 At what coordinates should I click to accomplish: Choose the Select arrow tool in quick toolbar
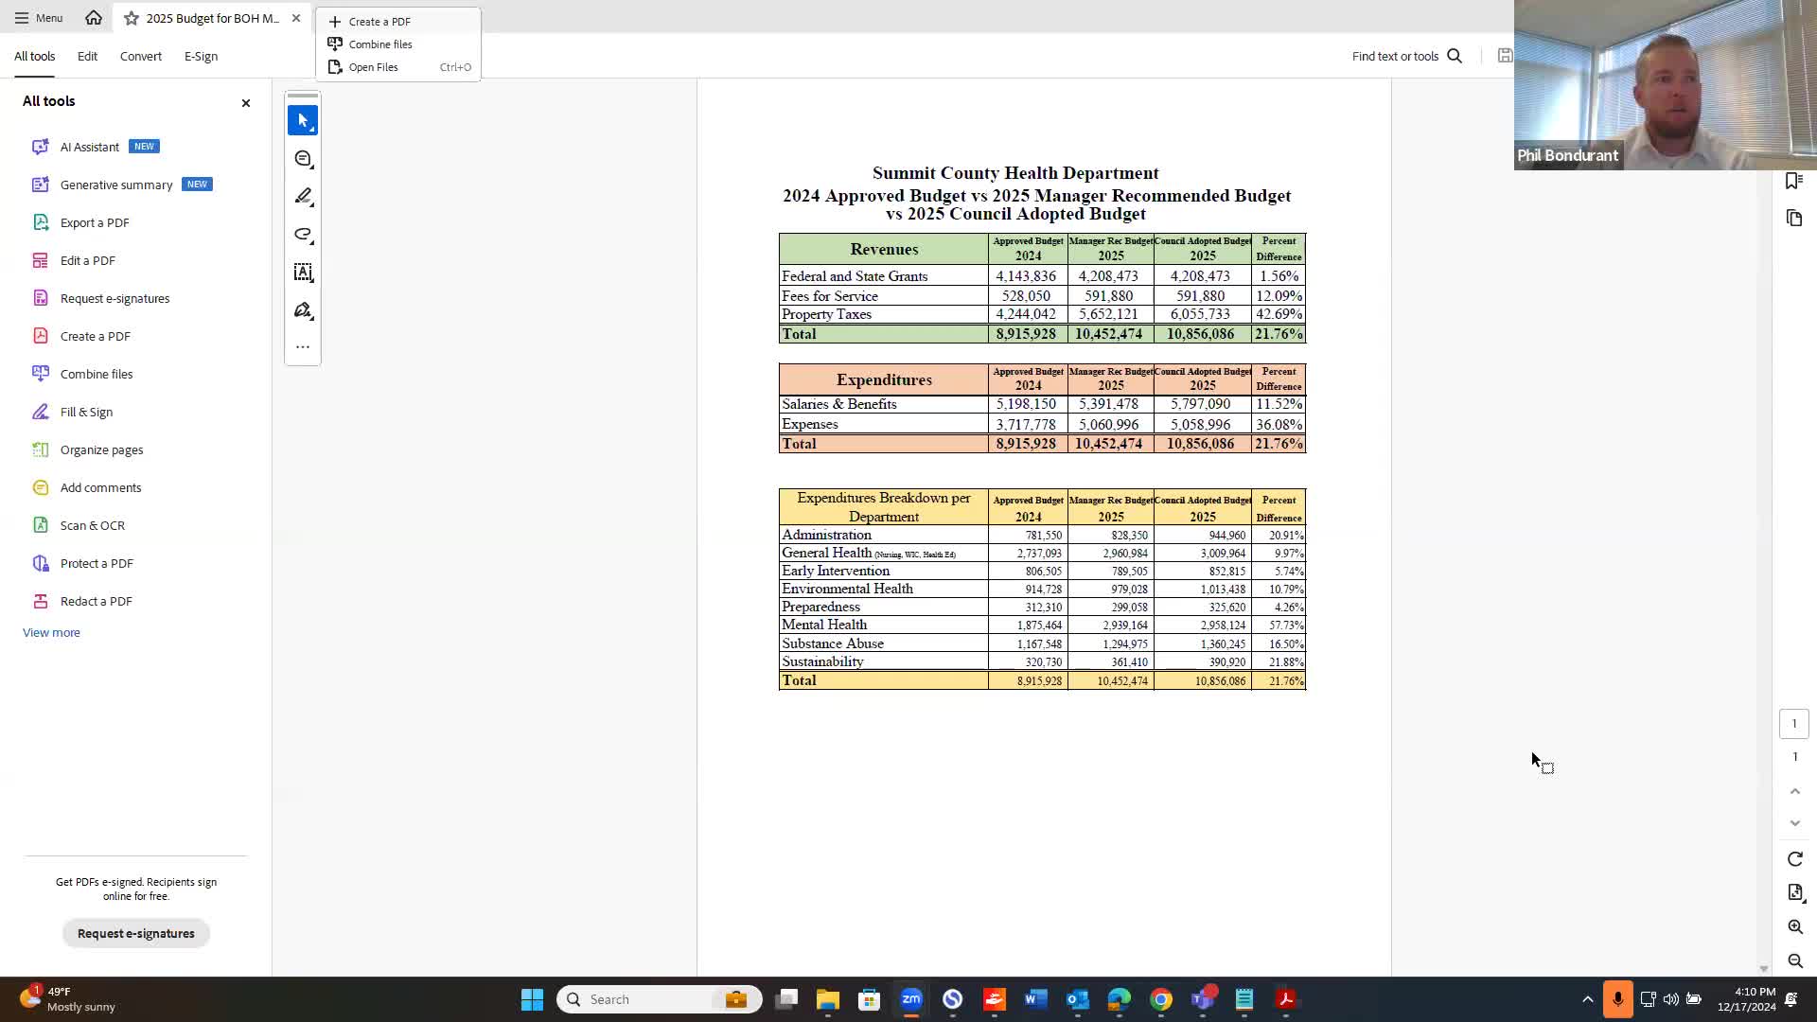[303, 121]
